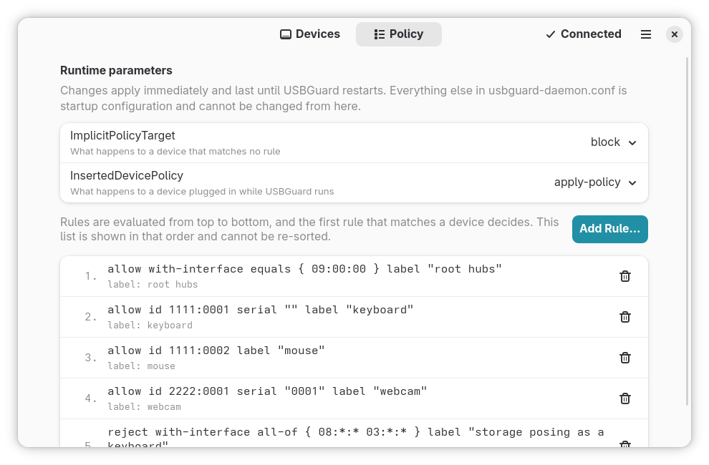Click the 'label: mouse' subtitle
The width and height of the screenshot is (709, 465).
click(x=141, y=366)
